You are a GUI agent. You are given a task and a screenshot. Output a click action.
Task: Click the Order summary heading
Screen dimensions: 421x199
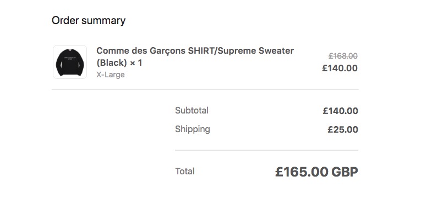[x=89, y=21]
